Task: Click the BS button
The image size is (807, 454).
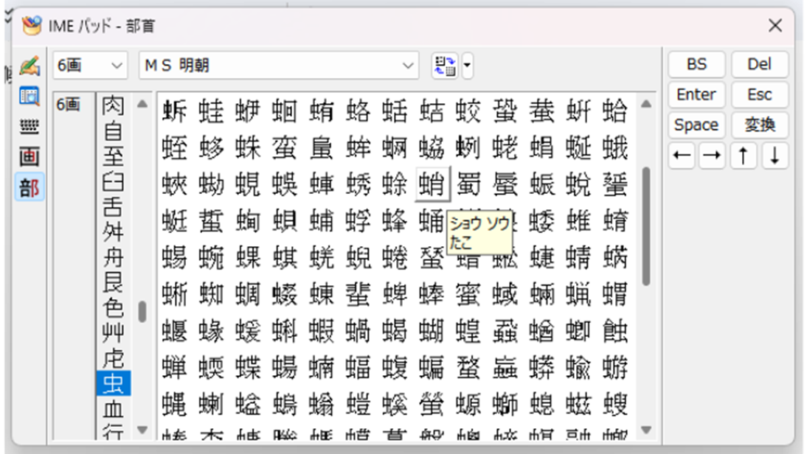Action: 696,64
